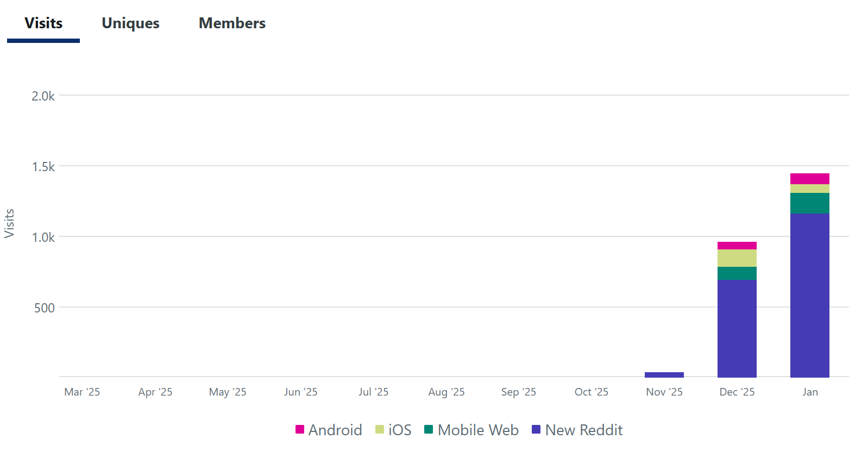The image size is (849, 451).
Task: Click the pink Android segment of the Jan bar
Action: coord(810,178)
